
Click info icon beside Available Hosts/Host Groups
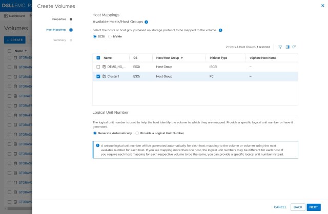tap(147, 23)
